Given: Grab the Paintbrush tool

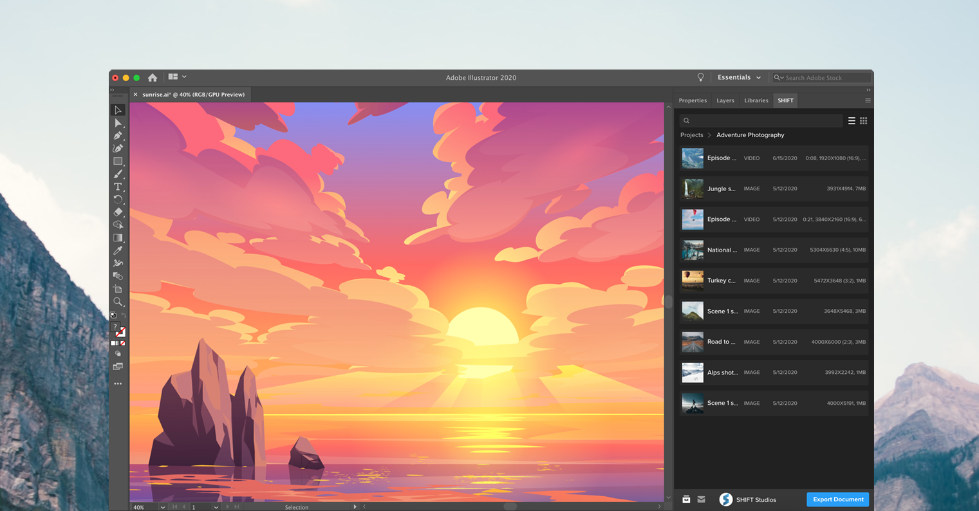Looking at the screenshot, I should click(118, 174).
